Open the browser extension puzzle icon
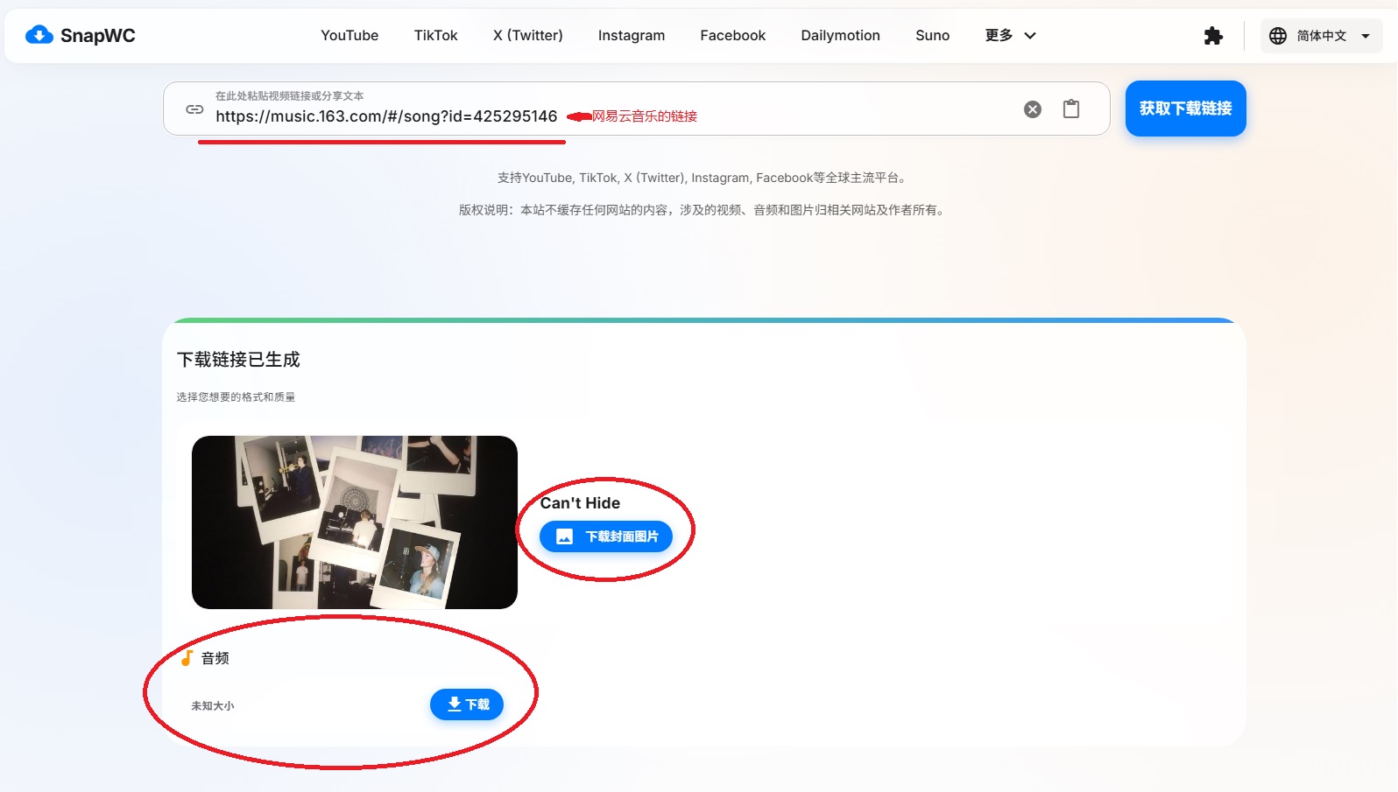 point(1213,36)
